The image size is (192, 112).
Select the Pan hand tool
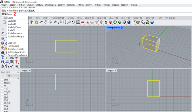(46, 22)
